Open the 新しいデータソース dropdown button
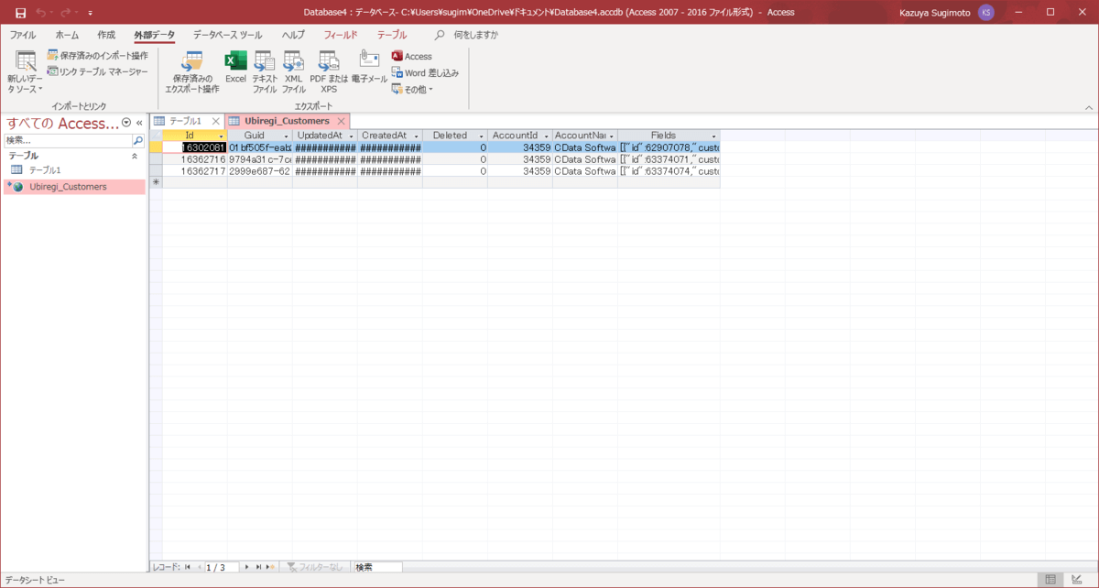 (x=26, y=73)
